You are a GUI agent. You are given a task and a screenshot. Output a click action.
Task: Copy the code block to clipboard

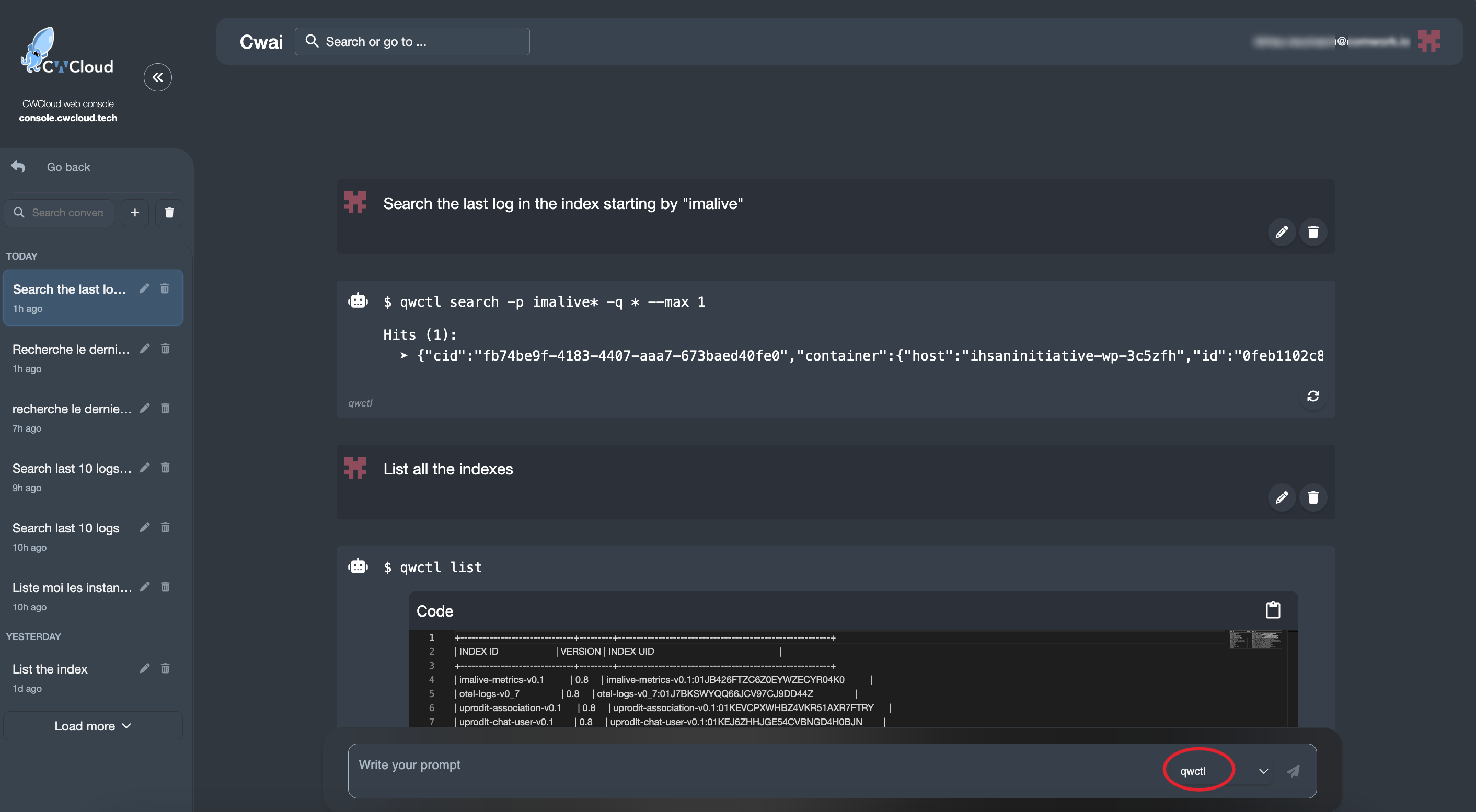(1273, 610)
